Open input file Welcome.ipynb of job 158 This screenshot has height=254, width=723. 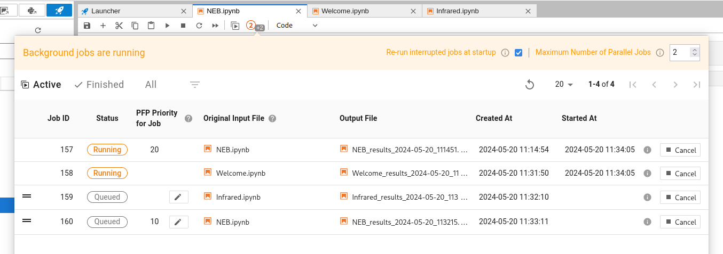tap(235, 173)
